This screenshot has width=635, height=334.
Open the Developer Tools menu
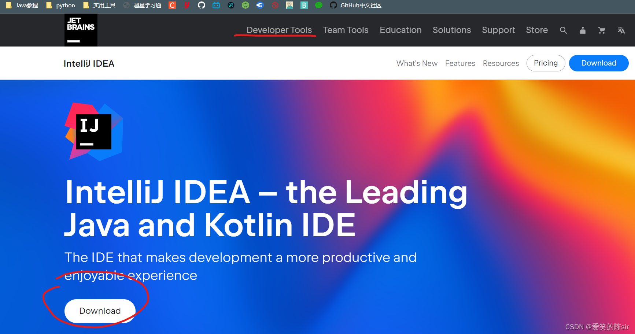[x=279, y=30]
